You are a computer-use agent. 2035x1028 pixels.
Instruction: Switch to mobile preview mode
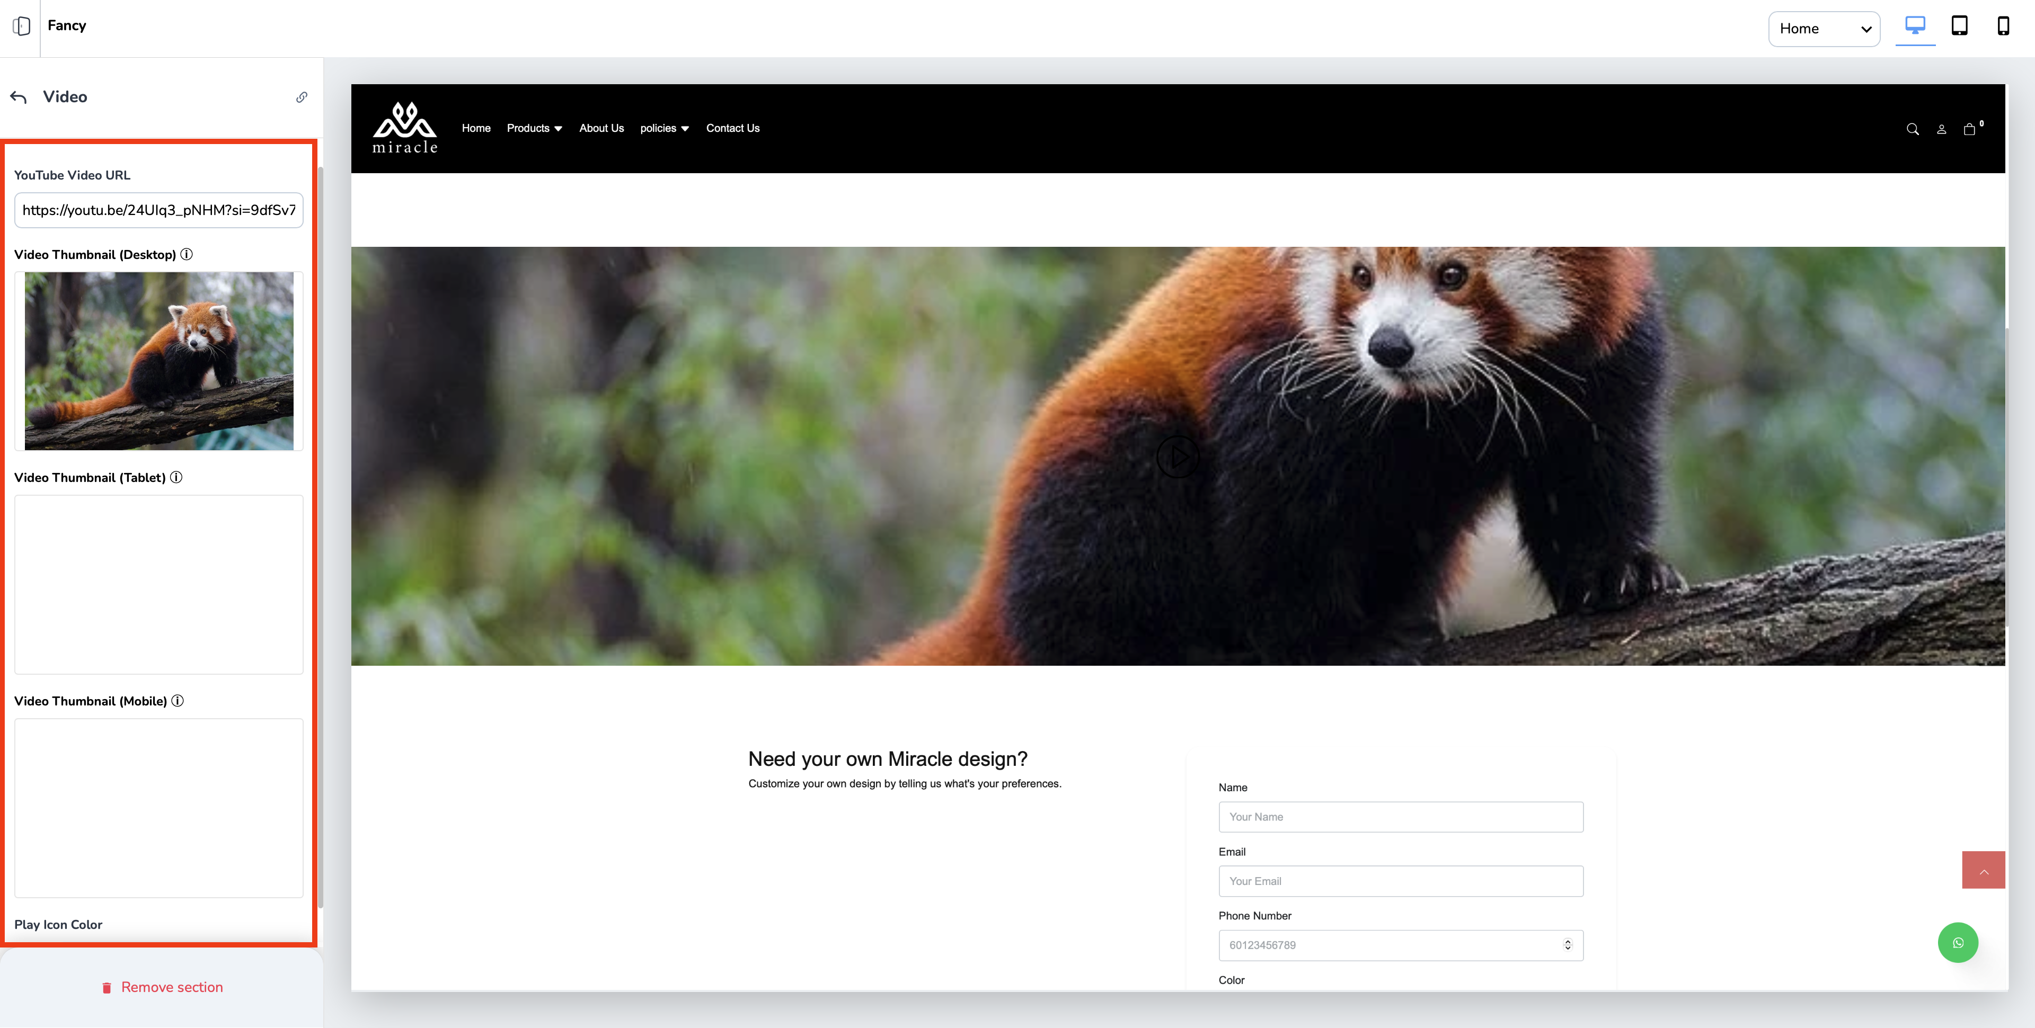(2003, 26)
